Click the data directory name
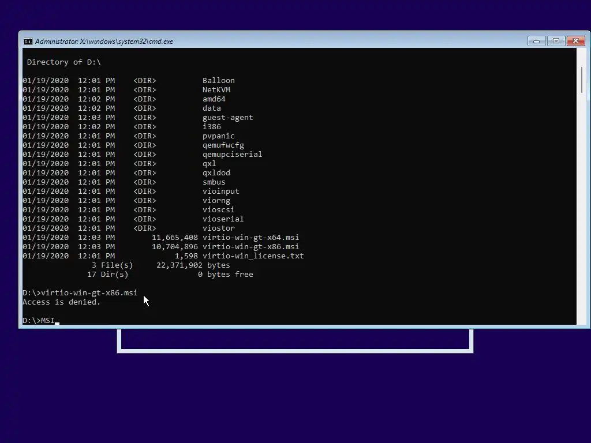The width and height of the screenshot is (591, 443). point(211,108)
